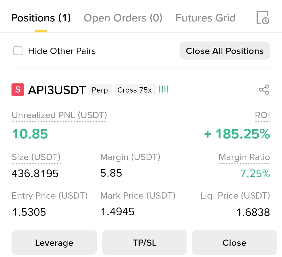The image size is (282, 257).
Task: Tap the Entry Price (USDT) label
Action: 50,196
